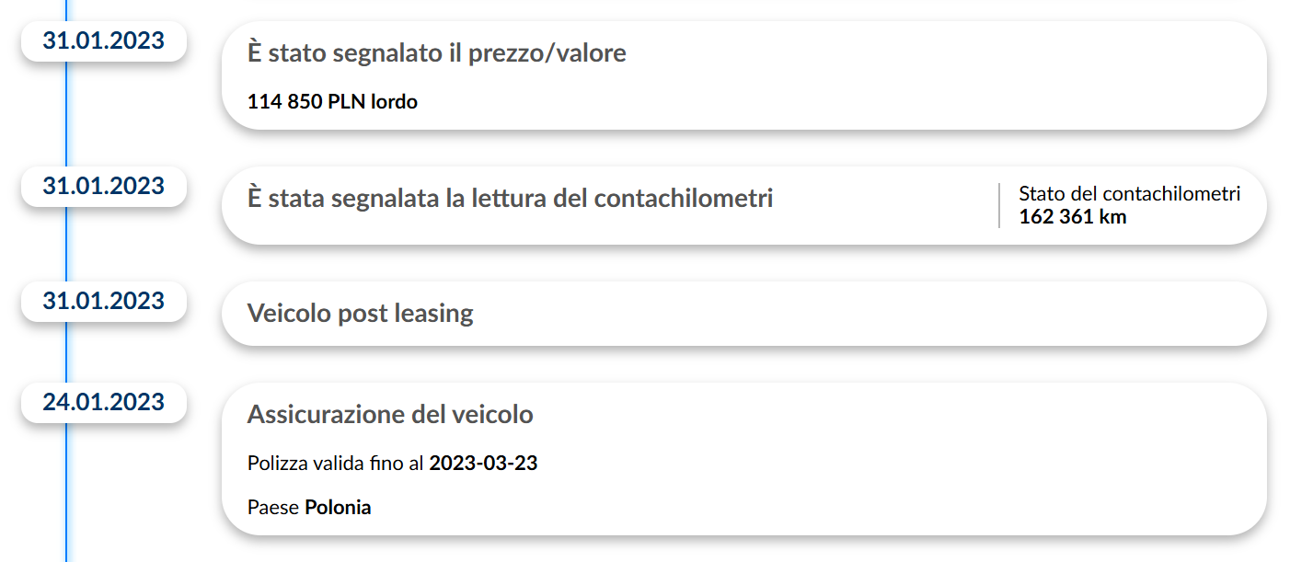Click the timeline line above the topmost date badge

(x=66, y=9)
